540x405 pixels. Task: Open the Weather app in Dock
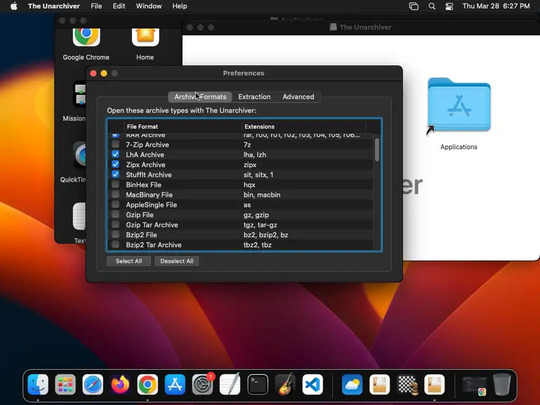352,384
